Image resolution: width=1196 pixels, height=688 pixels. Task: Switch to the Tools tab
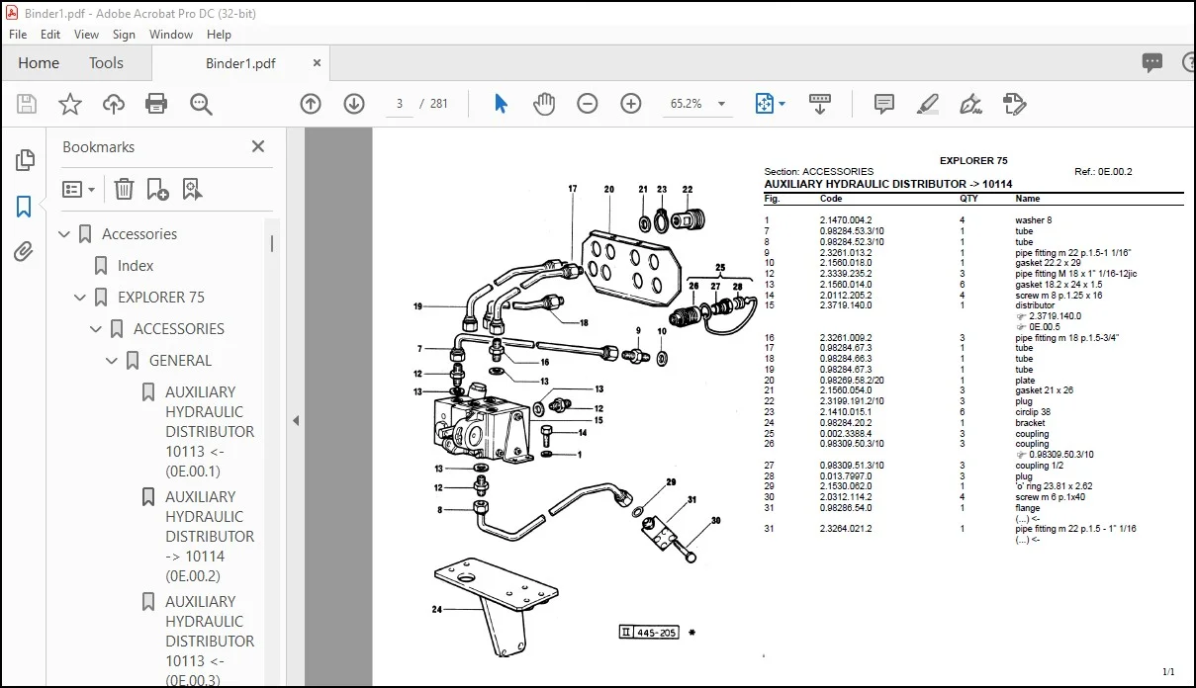point(106,62)
